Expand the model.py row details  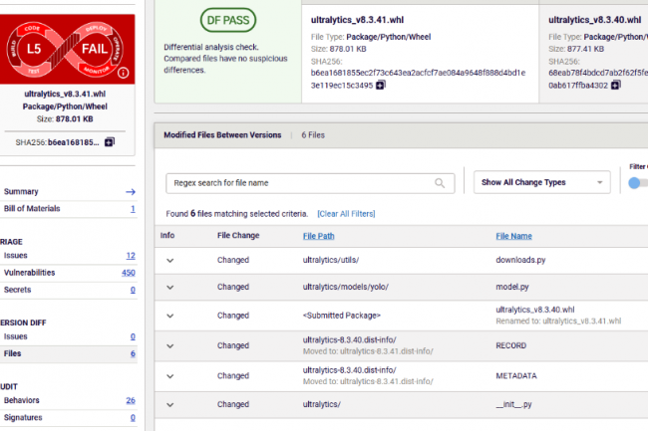(x=169, y=288)
